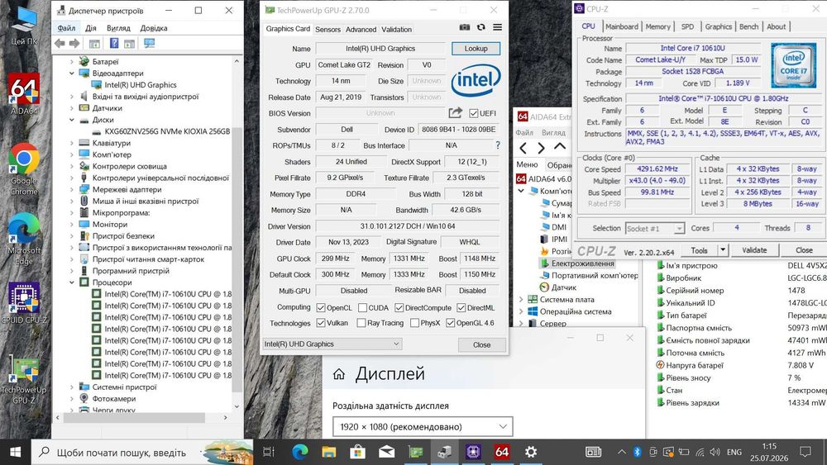Toggle Ray Tracing checkbox in GPU-Z
Screen dimensions: 827x465
click(361, 323)
